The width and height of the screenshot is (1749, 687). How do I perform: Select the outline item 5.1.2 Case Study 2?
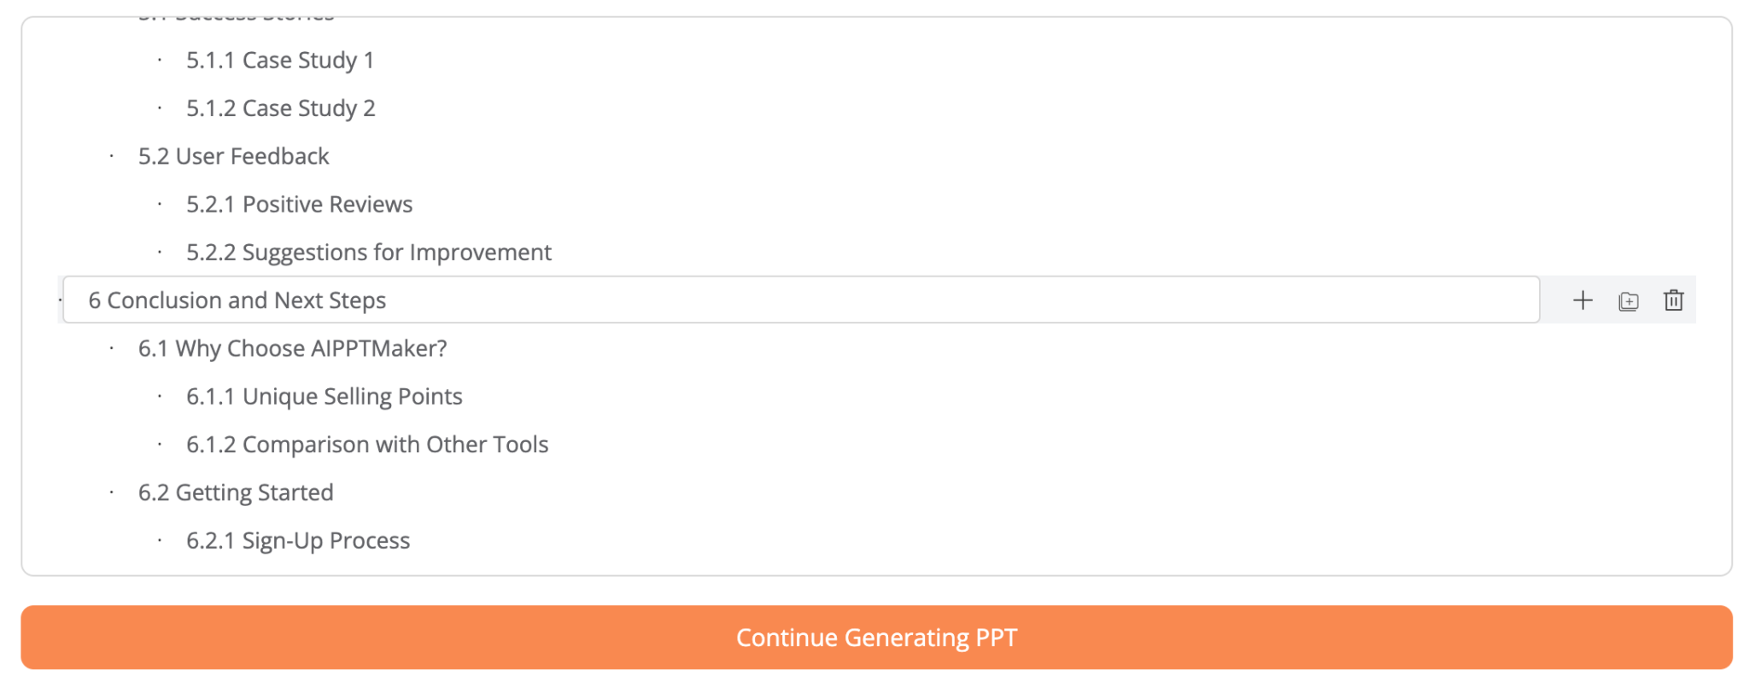click(x=280, y=108)
